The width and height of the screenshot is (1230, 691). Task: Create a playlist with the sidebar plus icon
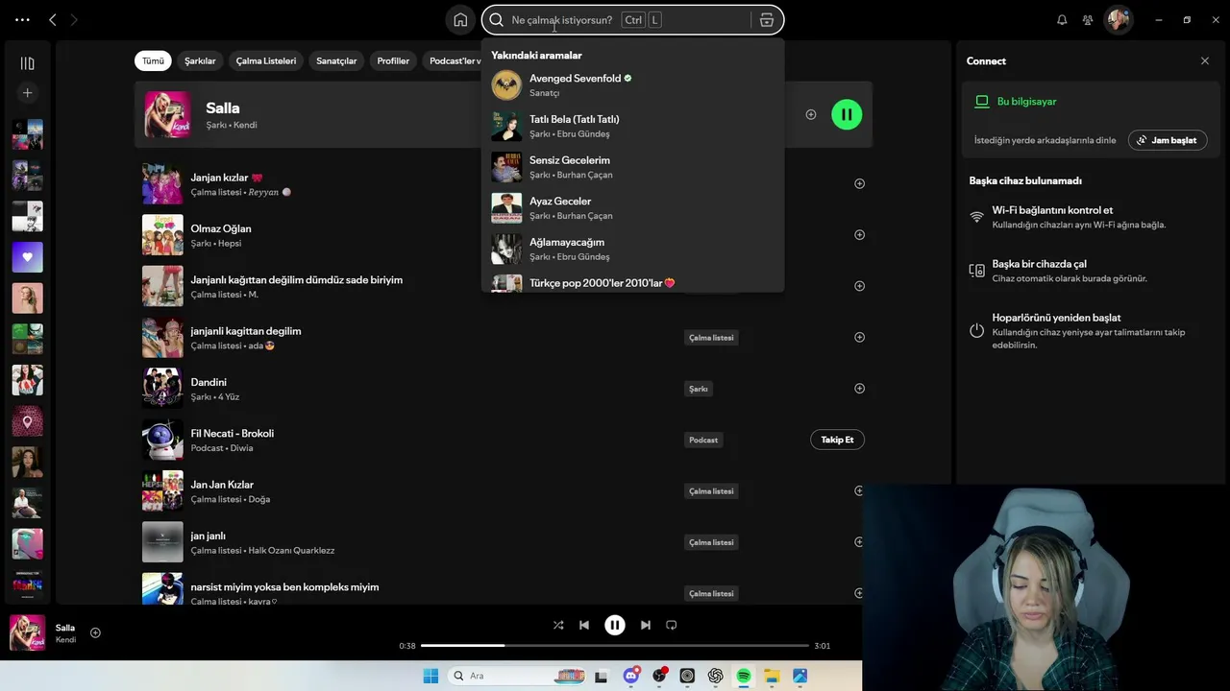point(27,93)
